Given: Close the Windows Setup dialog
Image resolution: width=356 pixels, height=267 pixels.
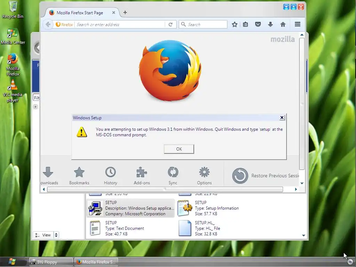Looking at the screenshot, I should coord(282,118).
